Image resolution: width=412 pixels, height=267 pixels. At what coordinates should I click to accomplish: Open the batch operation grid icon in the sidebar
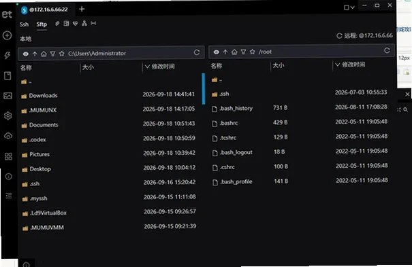(x=8, y=156)
